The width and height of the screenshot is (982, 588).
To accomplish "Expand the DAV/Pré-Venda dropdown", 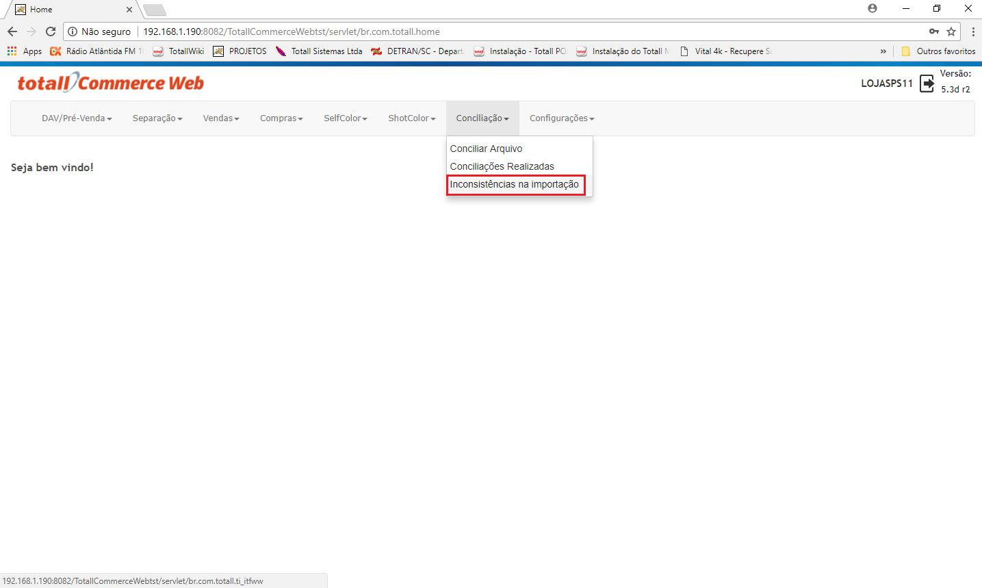I will [77, 118].
